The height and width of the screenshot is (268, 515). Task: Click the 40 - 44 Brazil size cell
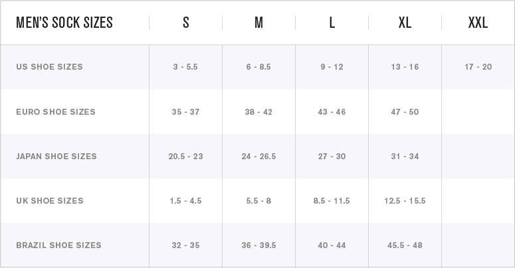(x=332, y=245)
